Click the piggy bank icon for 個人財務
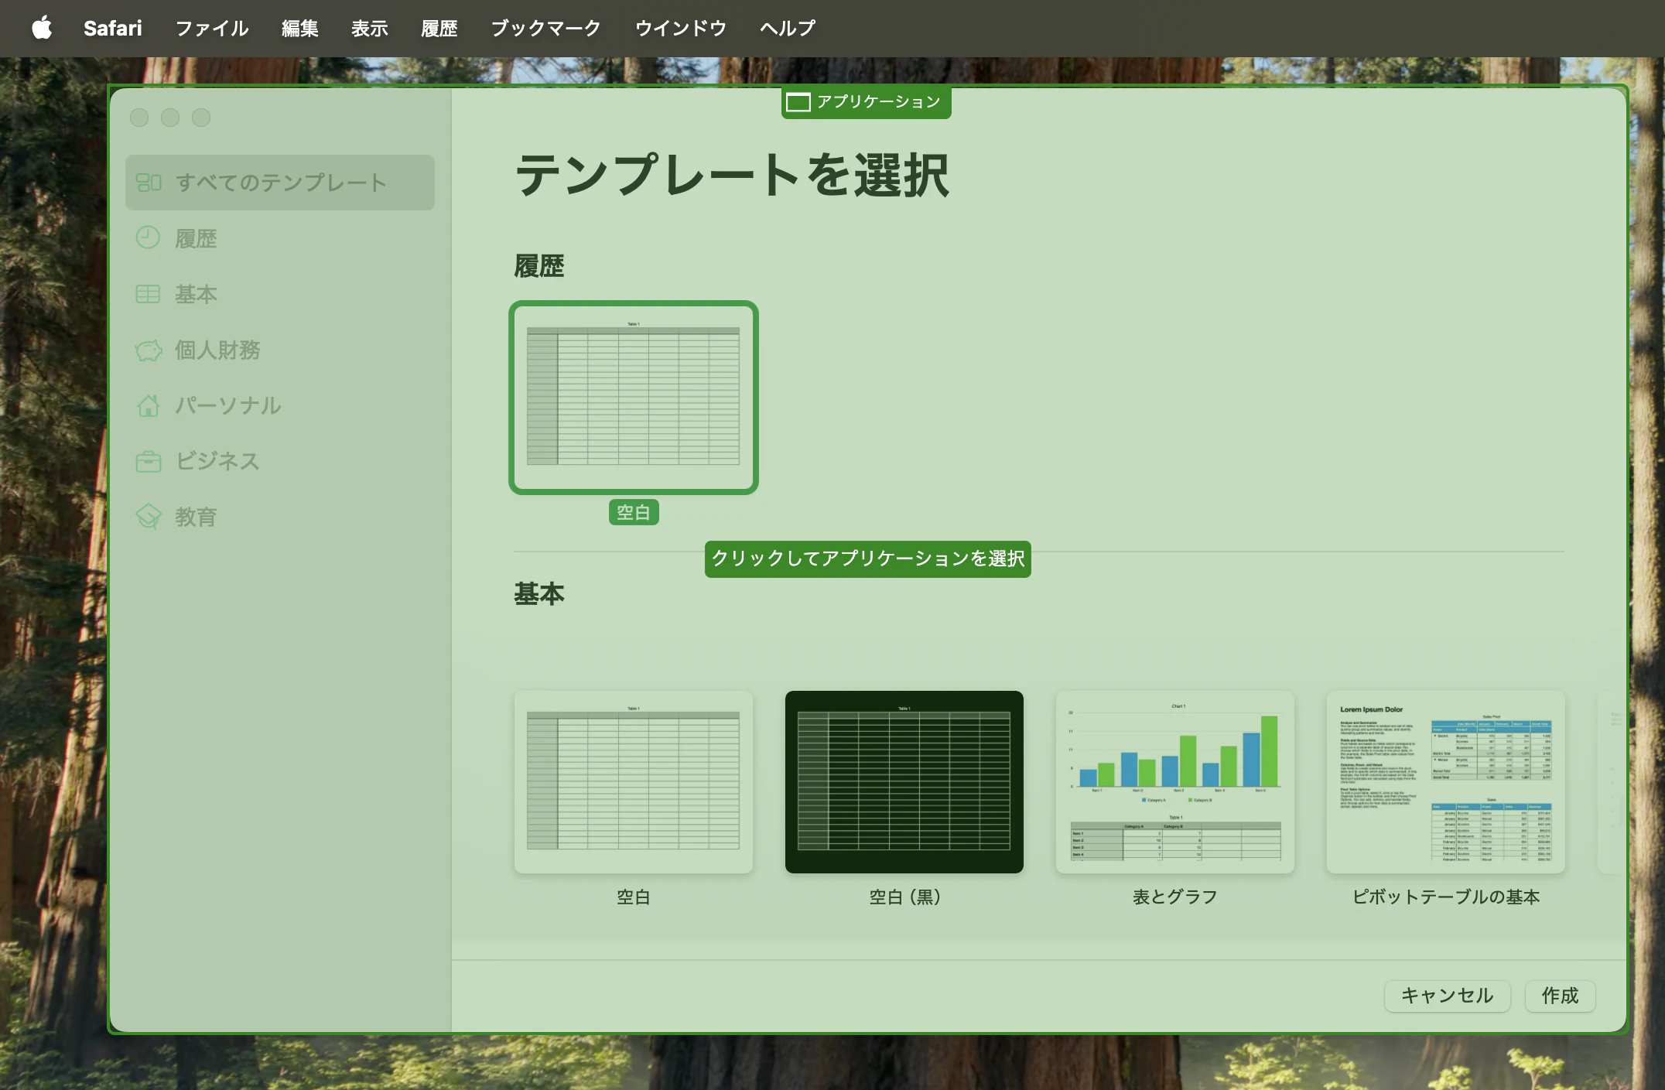1665x1090 pixels. click(149, 350)
